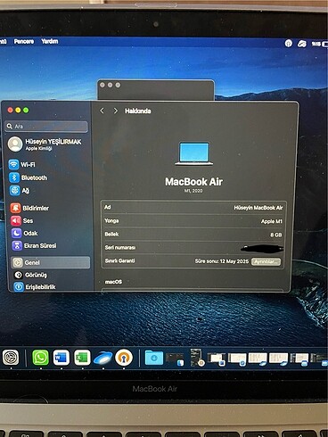This screenshot has height=437, width=328.
Task: Click the Ad row value Hüseyin MacBook Air
Action: (x=258, y=208)
